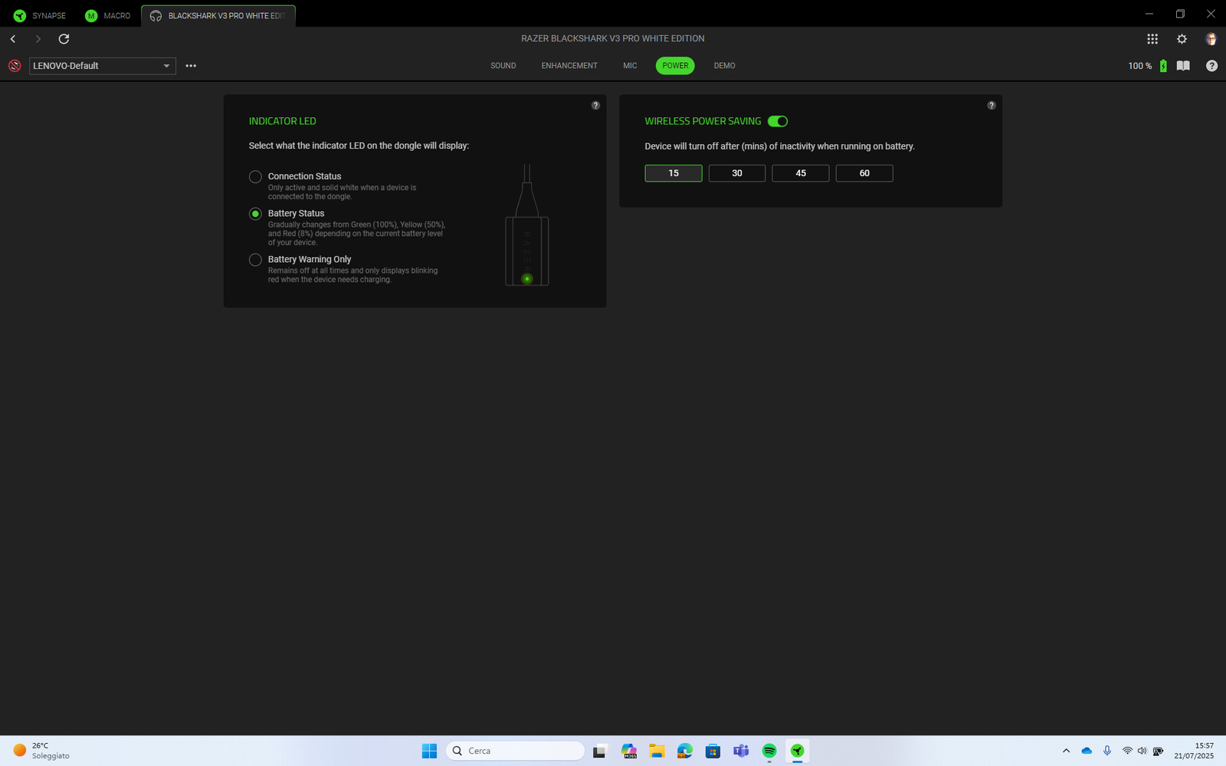The image size is (1226, 766).
Task: Click the Windows search box
Action: (516, 751)
